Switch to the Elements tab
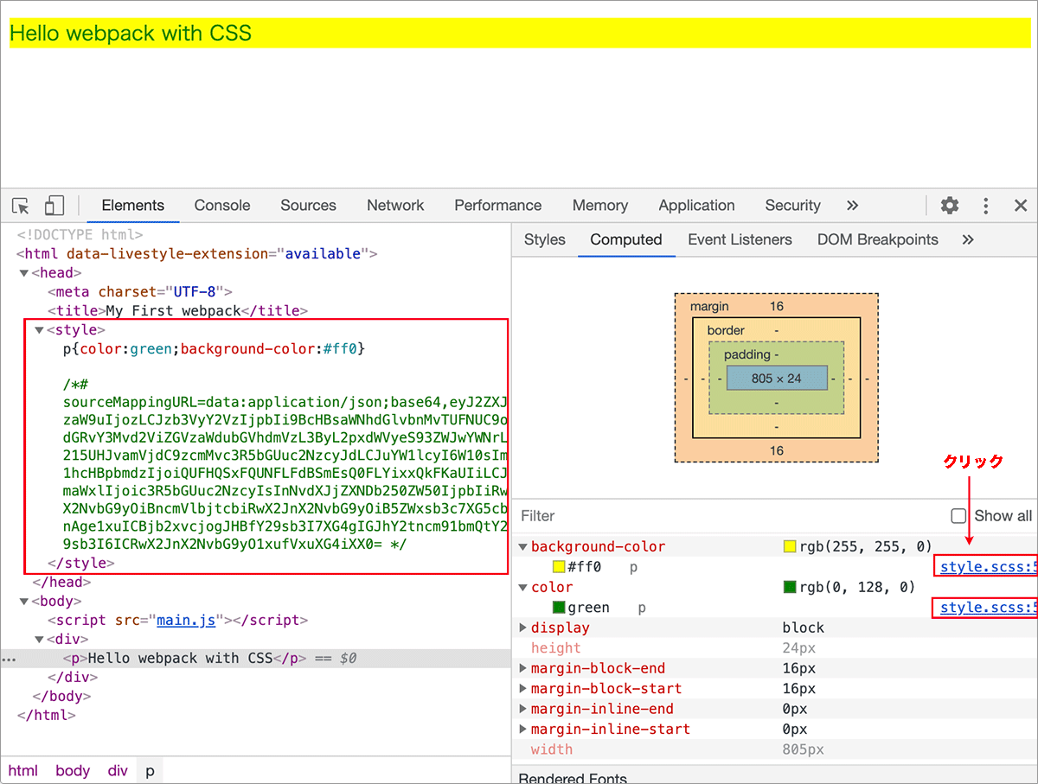Screen dimensions: 1038x784 coord(132,206)
